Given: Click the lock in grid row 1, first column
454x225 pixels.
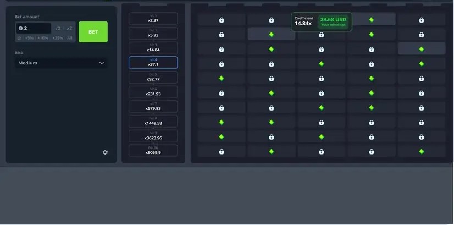Looking at the screenshot, I should [x=222, y=20].
